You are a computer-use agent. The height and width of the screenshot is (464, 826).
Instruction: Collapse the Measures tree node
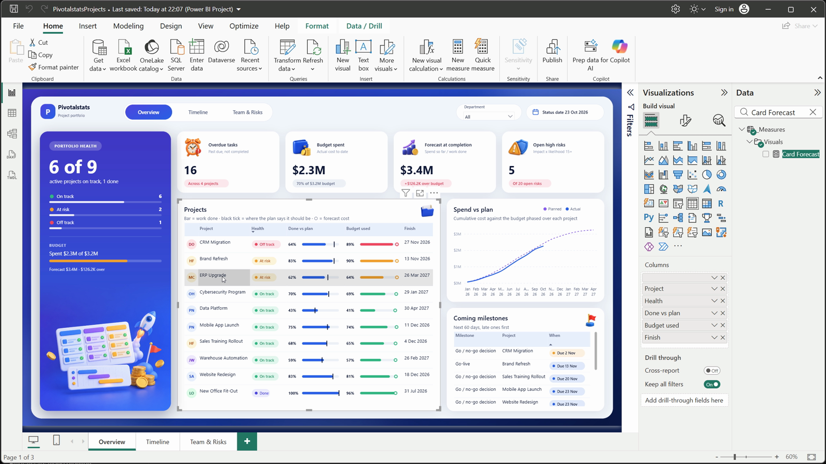742,129
